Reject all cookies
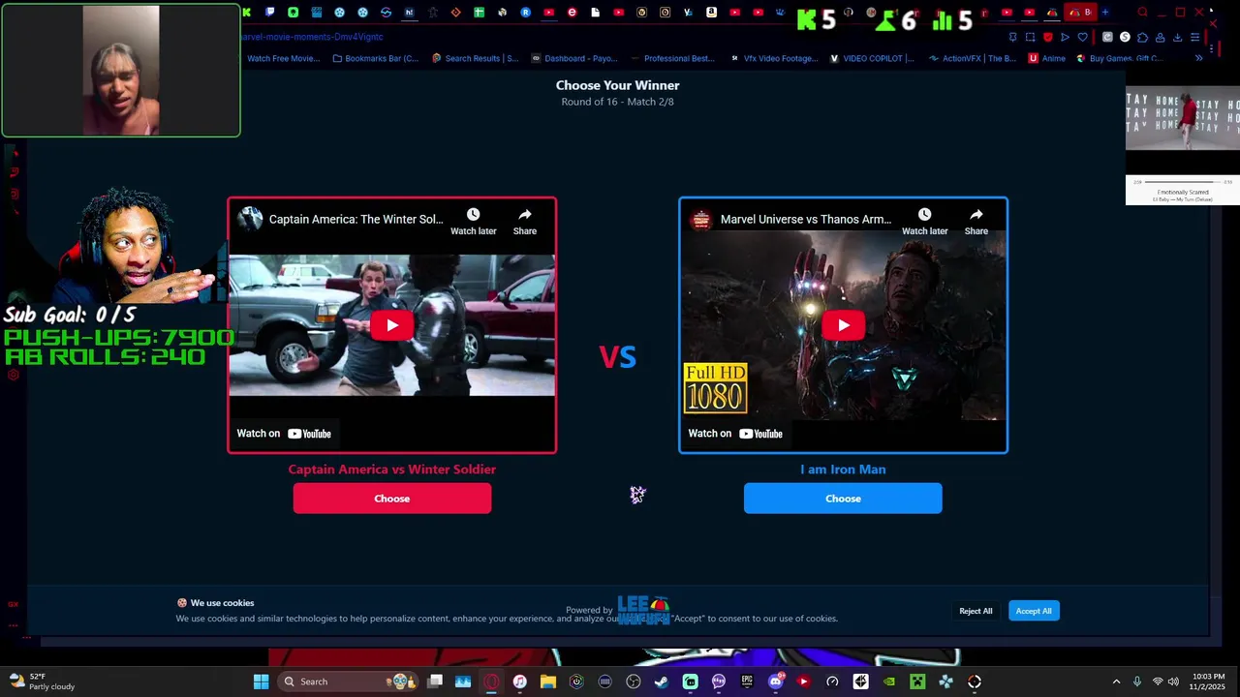Viewport: 1240px width, 697px height. tap(976, 611)
